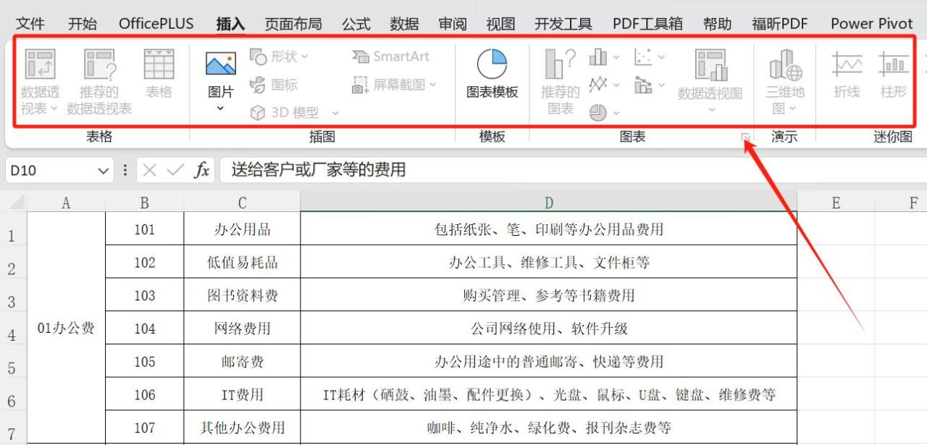Switch to the PDF工具箱 tab

pos(647,23)
